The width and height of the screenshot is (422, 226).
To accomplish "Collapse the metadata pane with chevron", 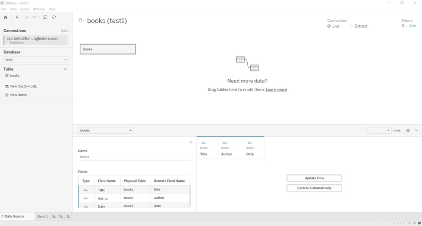I will coord(191,142).
